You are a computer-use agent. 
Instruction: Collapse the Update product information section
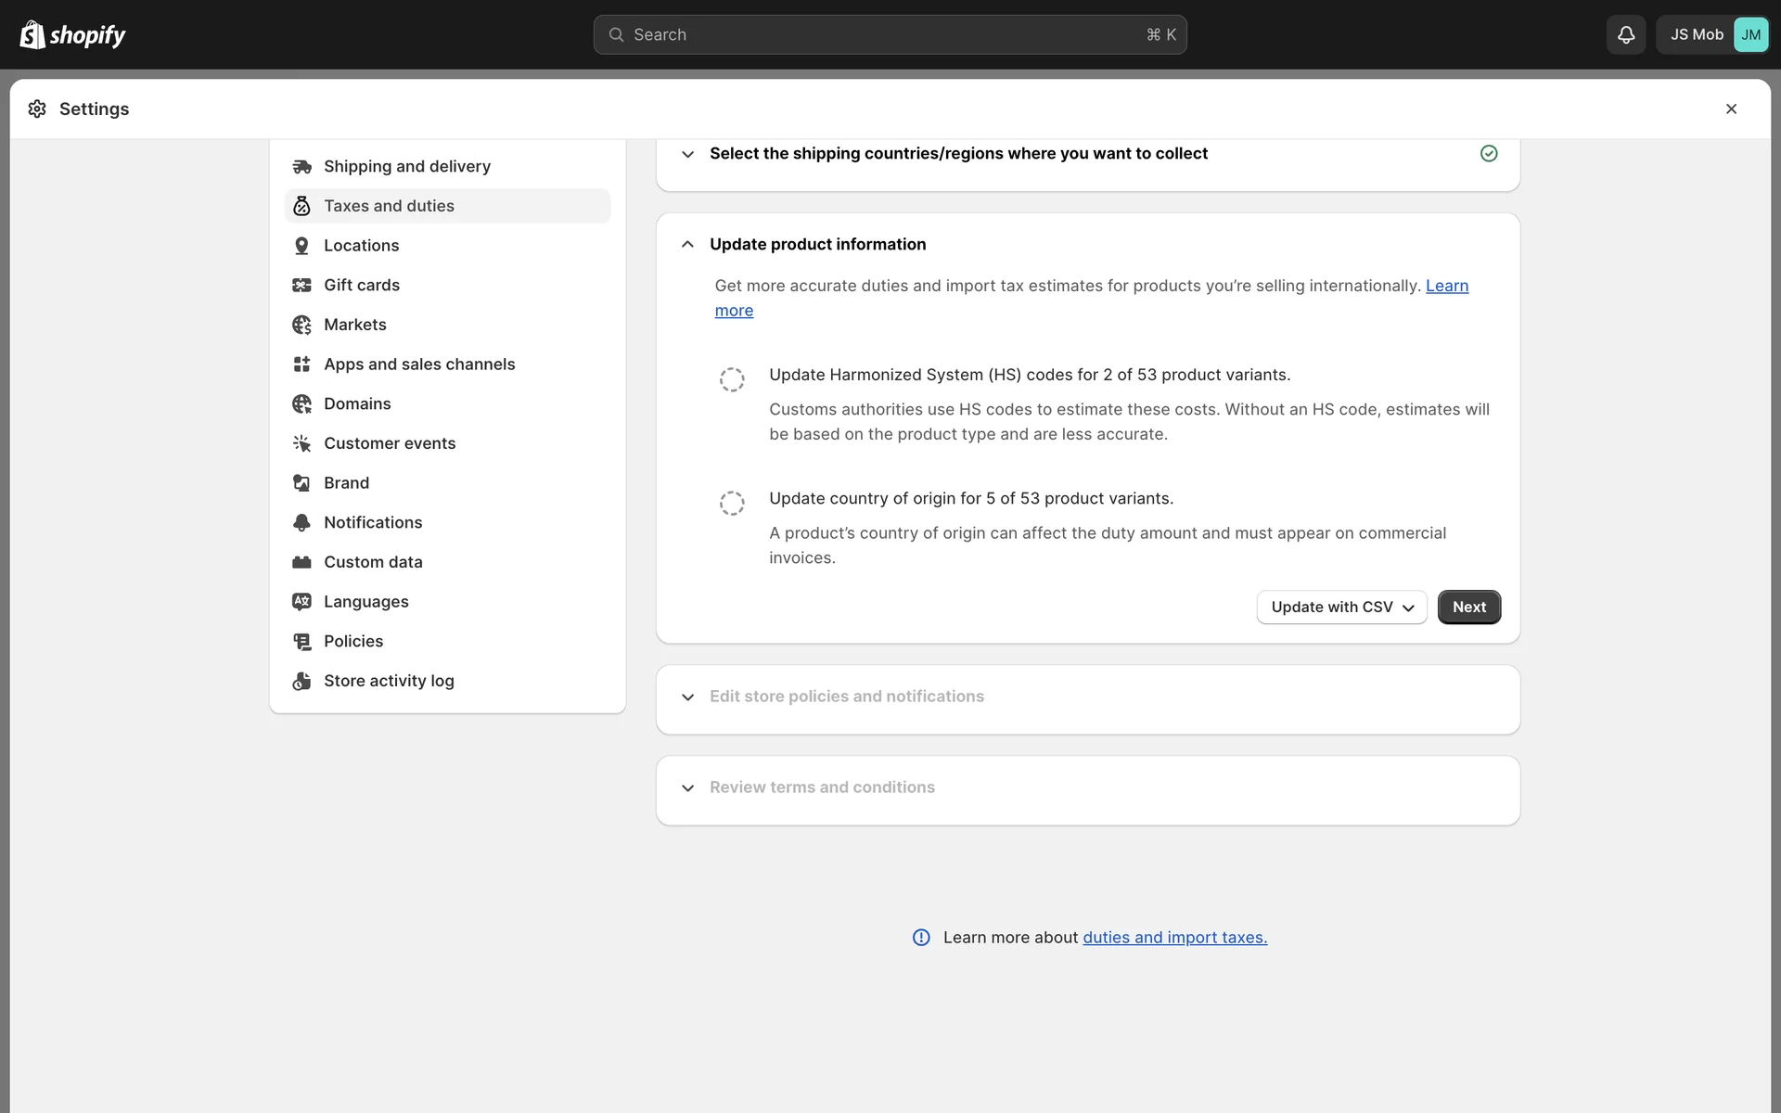pos(687,245)
